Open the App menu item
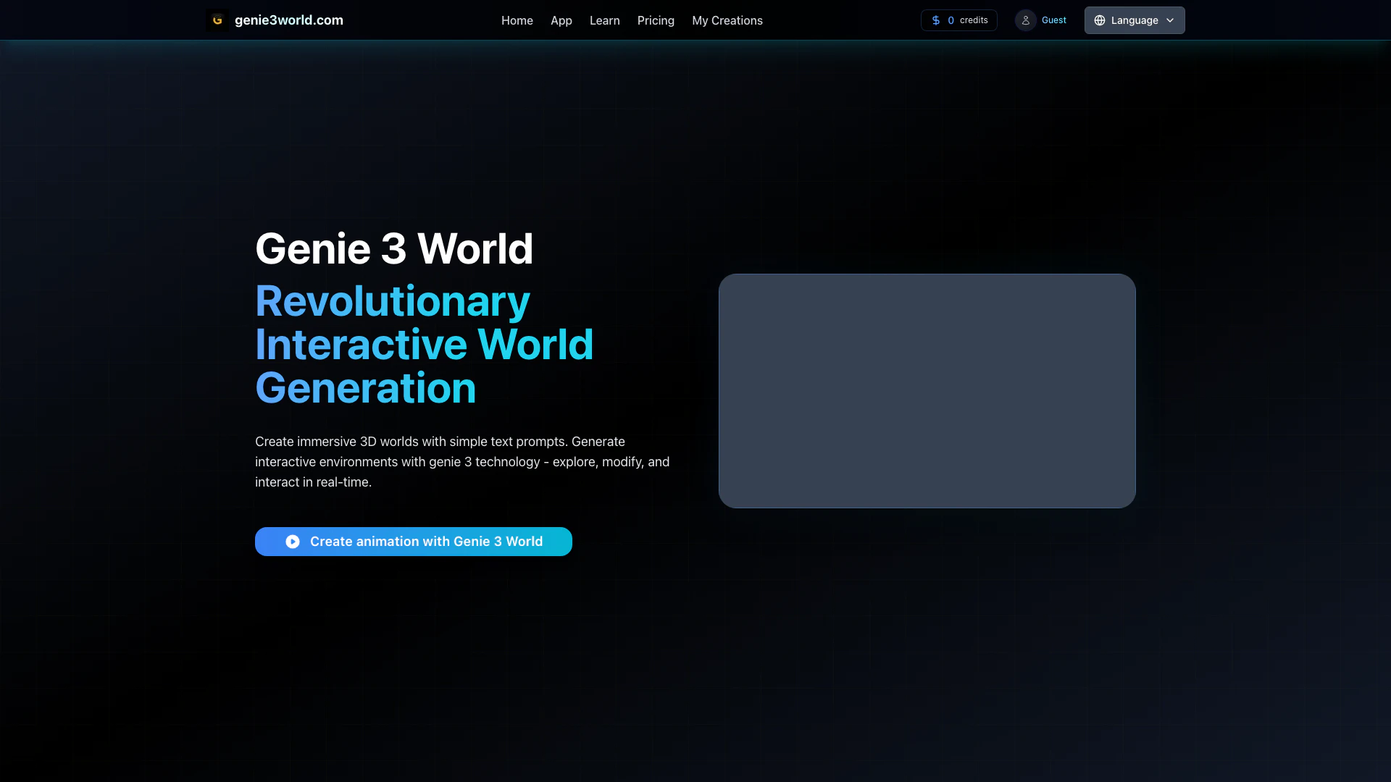Image resolution: width=1391 pixels, height=782 pixels. pyautogui.click(x=561, y=20)
